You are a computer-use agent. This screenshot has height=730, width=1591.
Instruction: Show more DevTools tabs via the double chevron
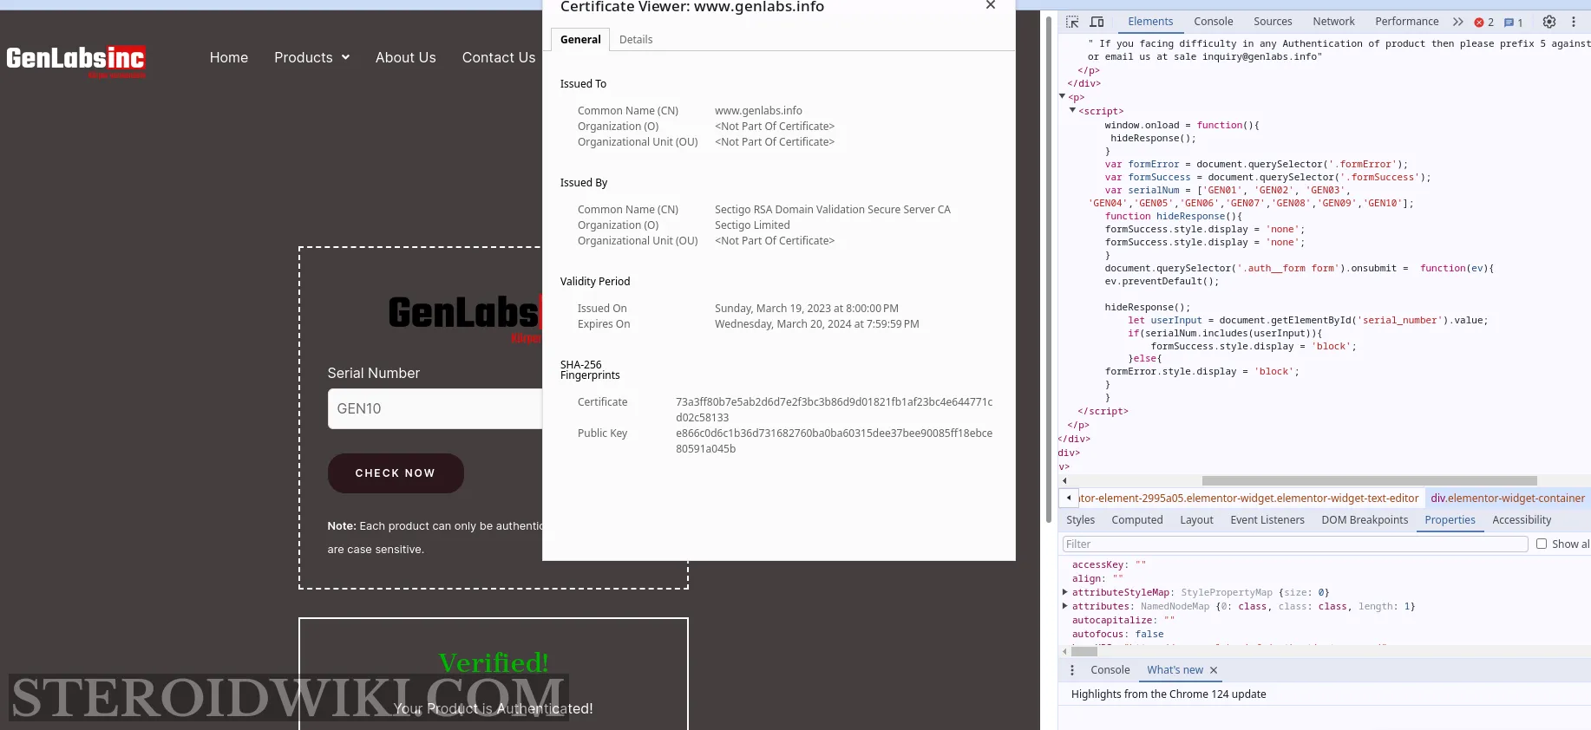1458,22
